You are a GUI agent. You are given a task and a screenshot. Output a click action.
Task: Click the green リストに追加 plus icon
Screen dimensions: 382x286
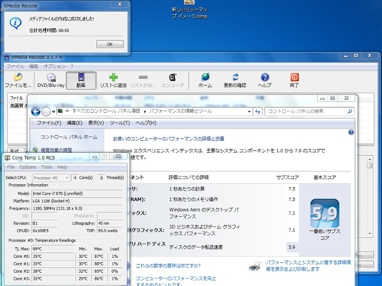point(113,80)
